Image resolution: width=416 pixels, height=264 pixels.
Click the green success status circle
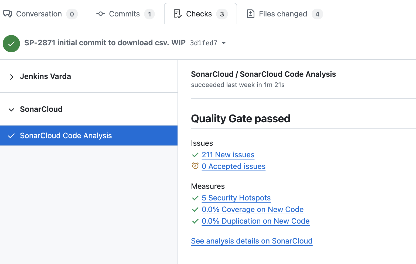[x=11, y=44]
